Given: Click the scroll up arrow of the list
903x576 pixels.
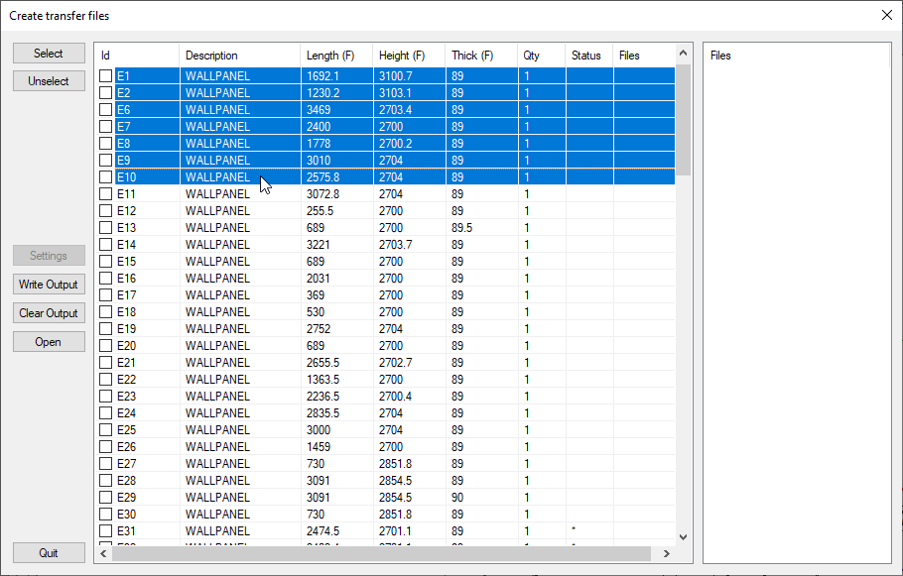Looking at the screenshot, I should [683, 52].
